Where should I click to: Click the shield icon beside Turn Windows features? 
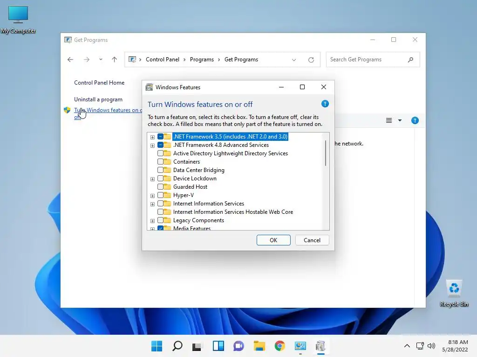click(x=67, y=110)
